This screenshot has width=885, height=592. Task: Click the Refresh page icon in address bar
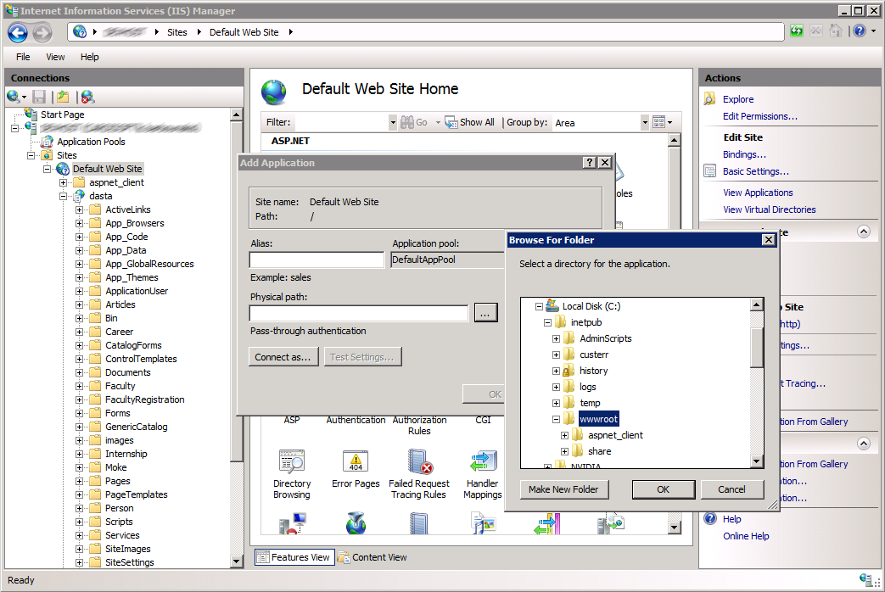[797, 31]
